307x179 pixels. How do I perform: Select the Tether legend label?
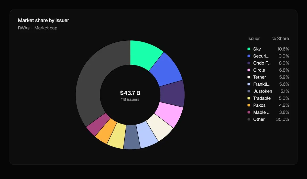point(260,77)
